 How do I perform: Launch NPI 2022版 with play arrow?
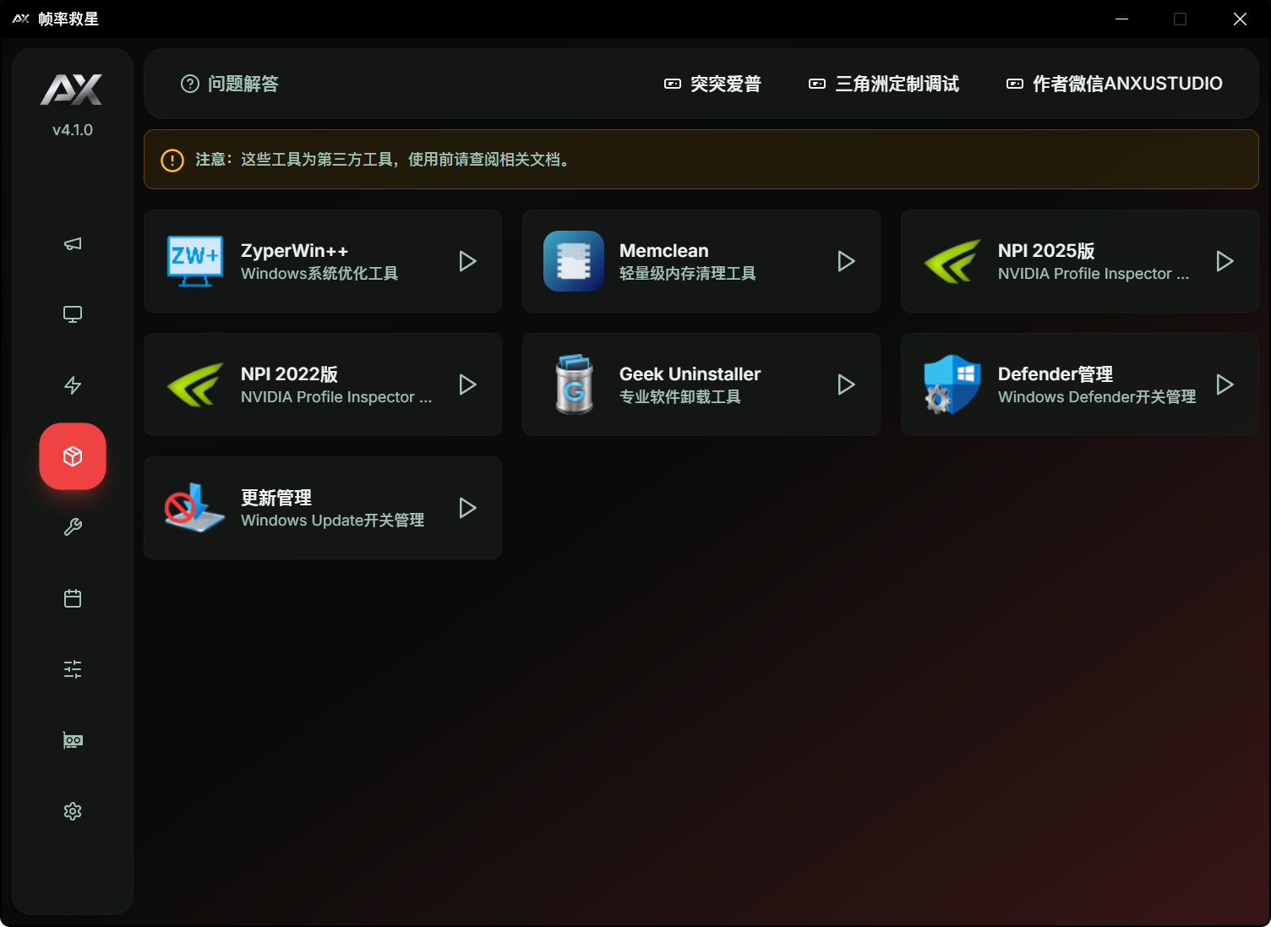coord(467,384)
